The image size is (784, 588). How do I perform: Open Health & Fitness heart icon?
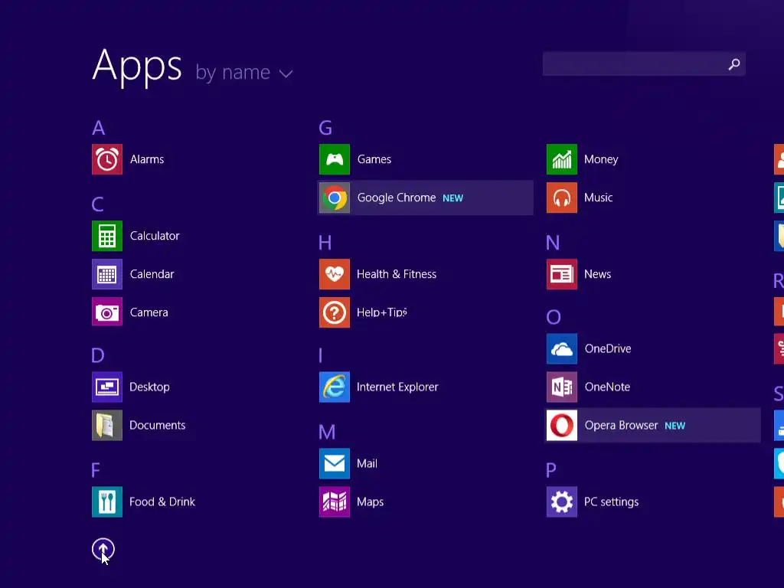tap(335, 274)
